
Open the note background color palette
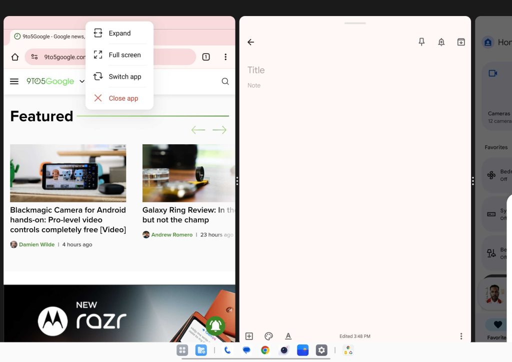(x=268, y=336)
